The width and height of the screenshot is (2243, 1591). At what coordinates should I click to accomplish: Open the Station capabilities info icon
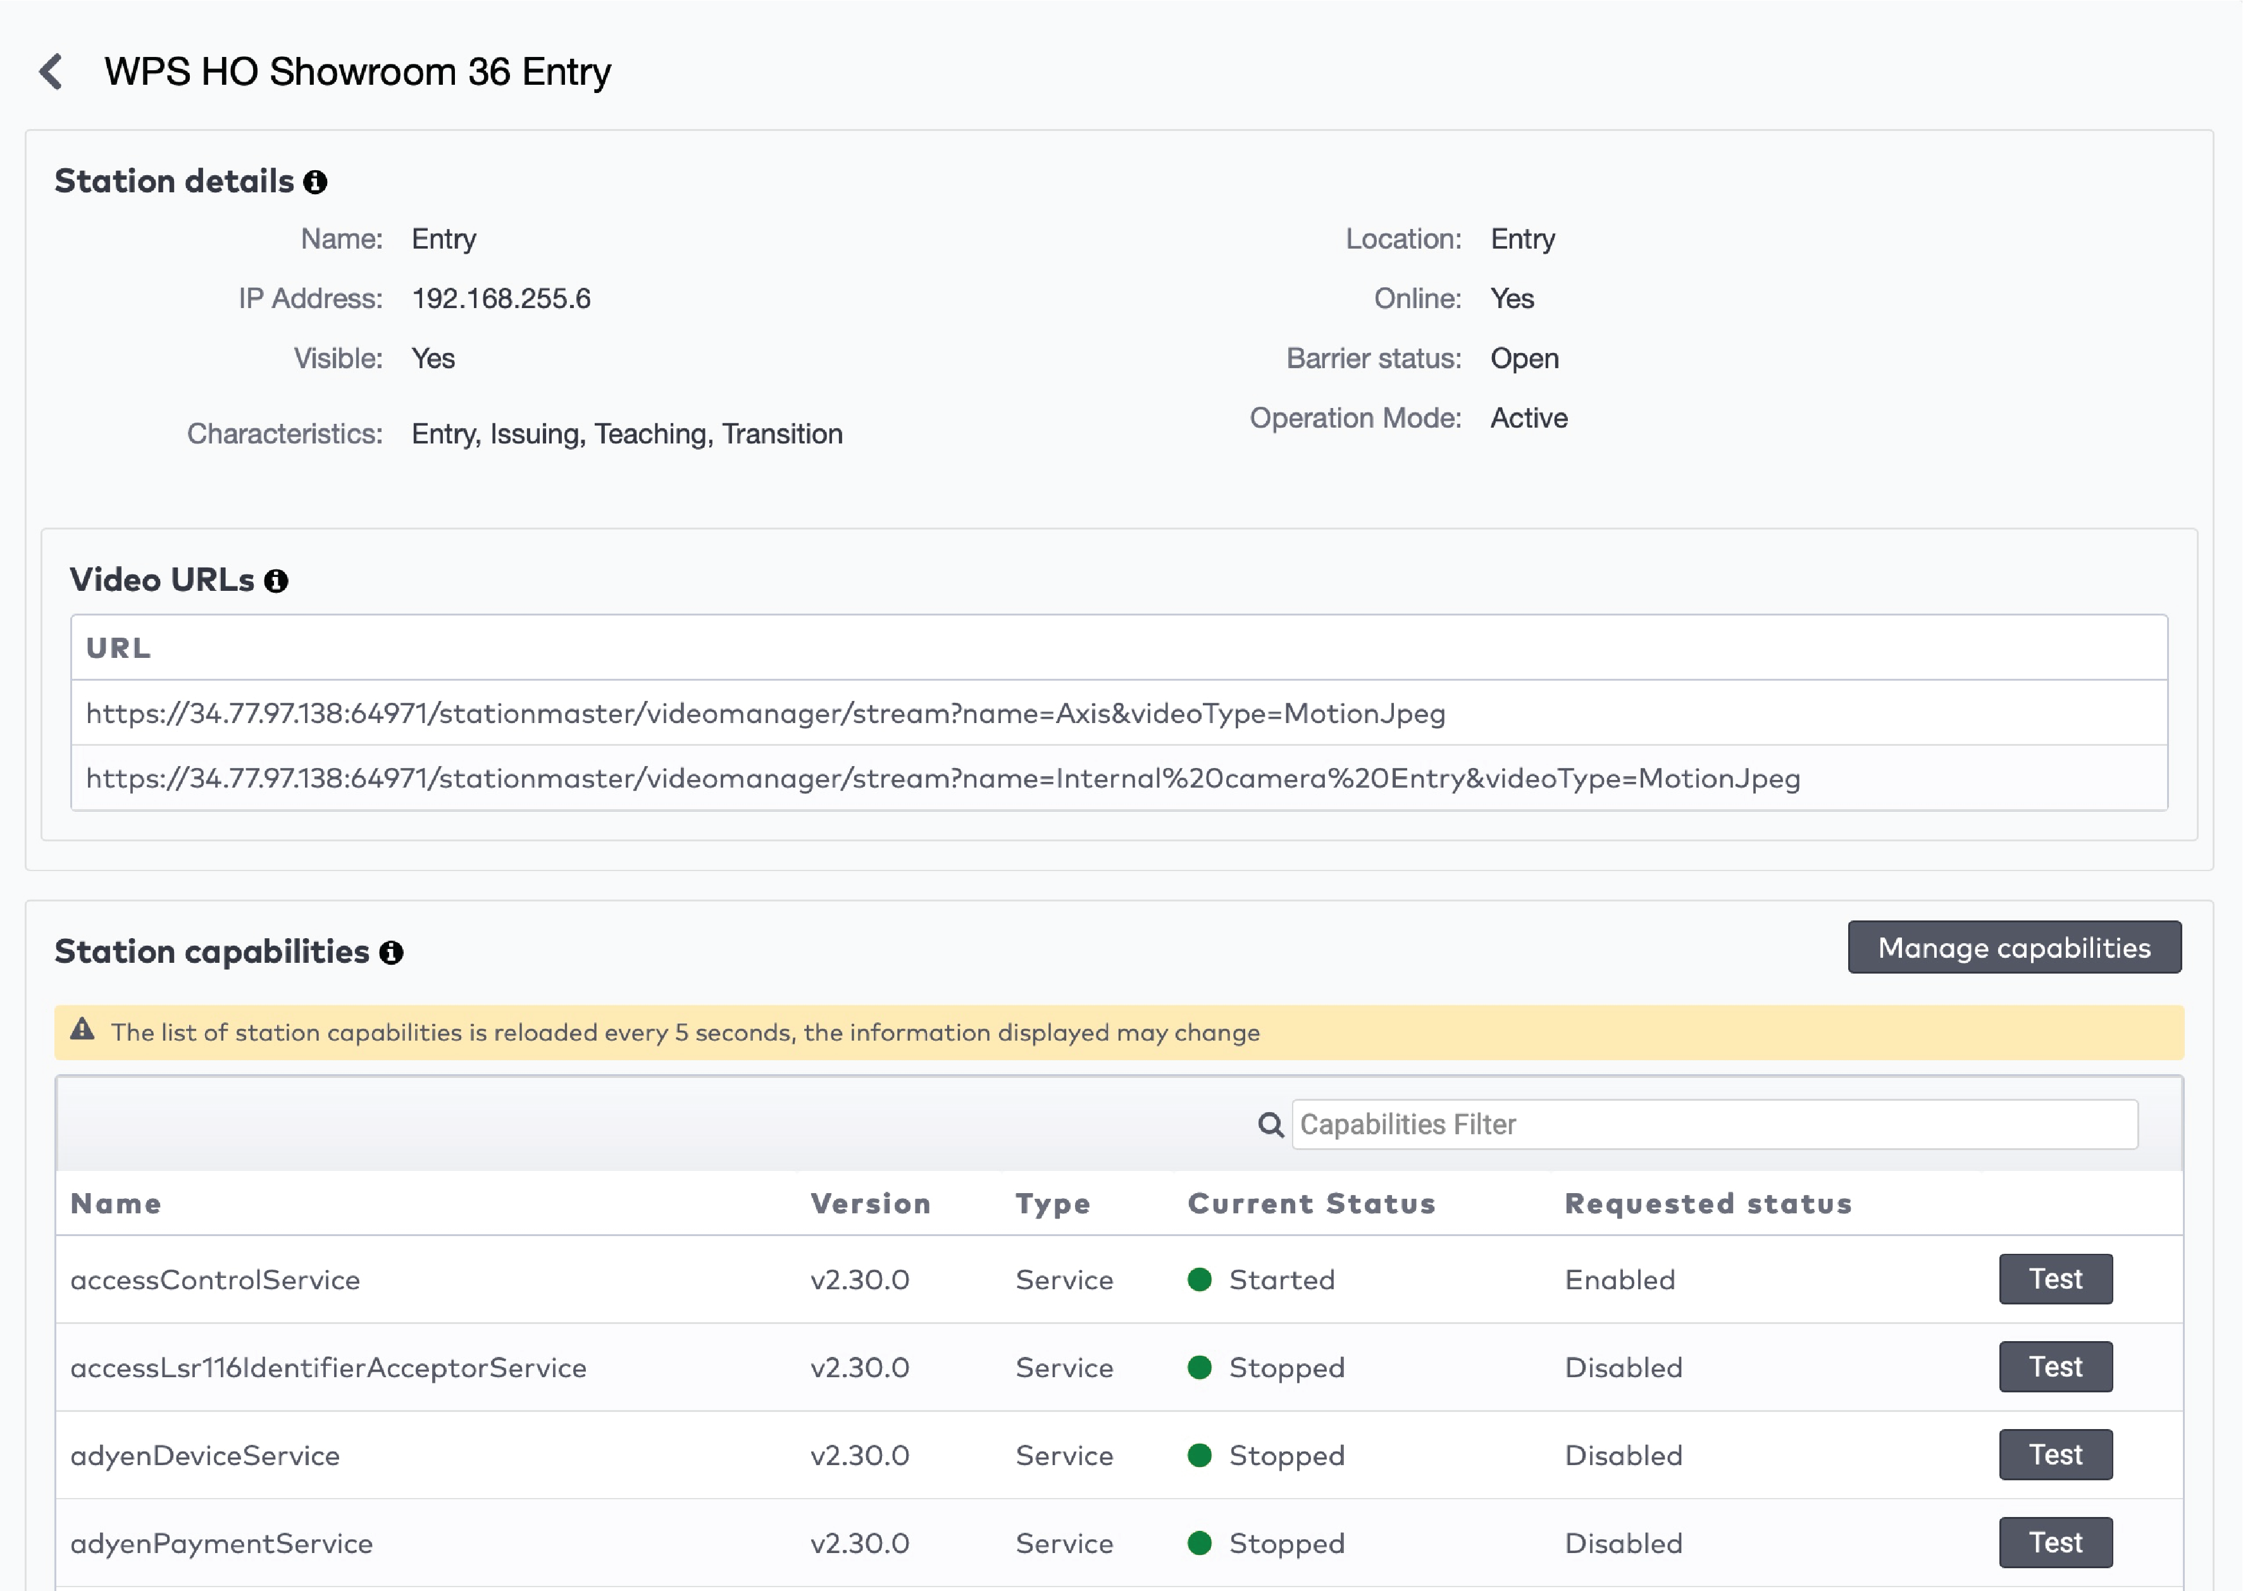[x=391, y=951]
